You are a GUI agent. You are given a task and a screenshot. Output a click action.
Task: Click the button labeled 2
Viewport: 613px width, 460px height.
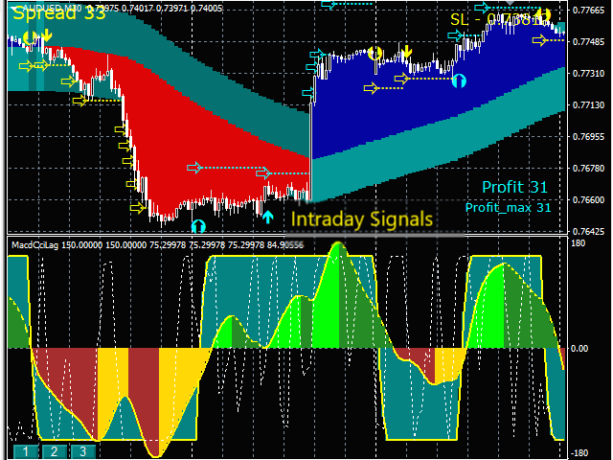pos(55,451)
